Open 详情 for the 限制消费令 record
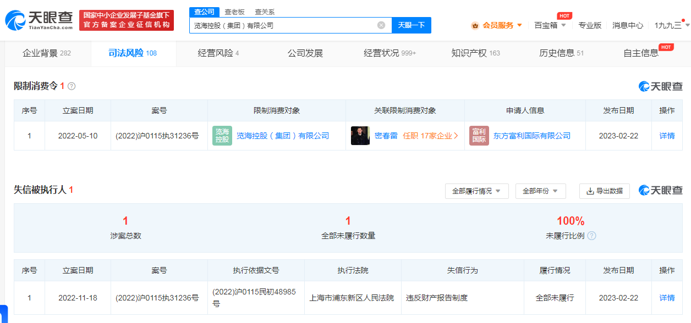 coord(667,136)
